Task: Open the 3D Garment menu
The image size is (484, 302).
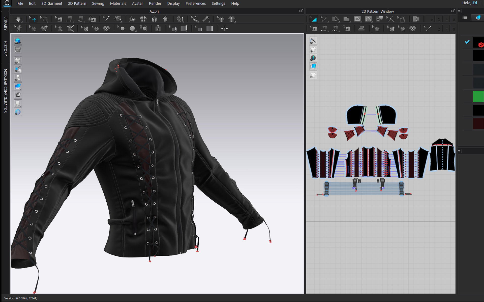Action: [52, 4]
